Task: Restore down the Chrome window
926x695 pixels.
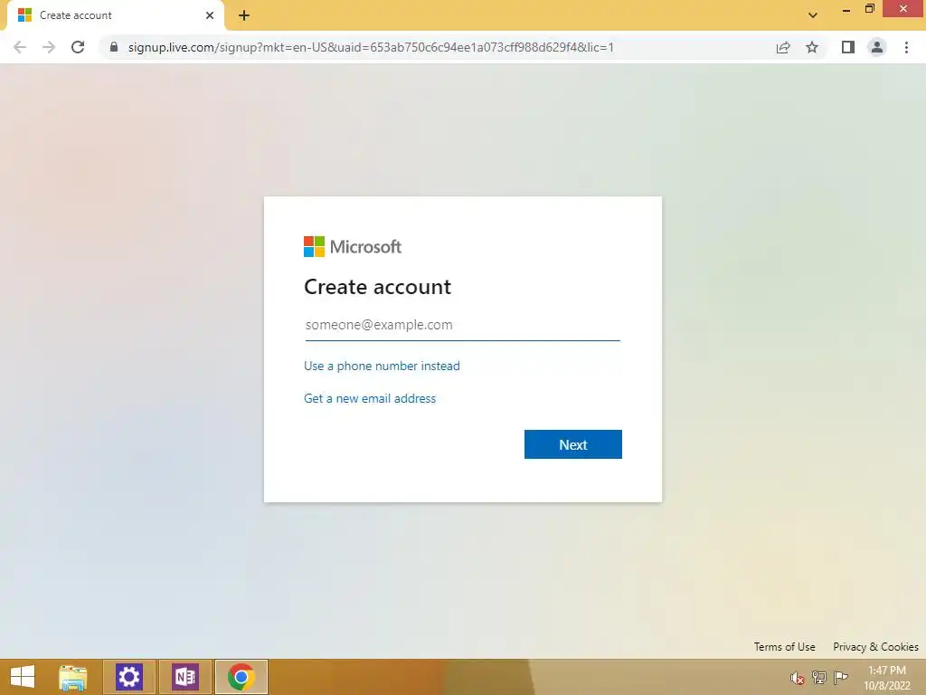Action: [869, 9]
